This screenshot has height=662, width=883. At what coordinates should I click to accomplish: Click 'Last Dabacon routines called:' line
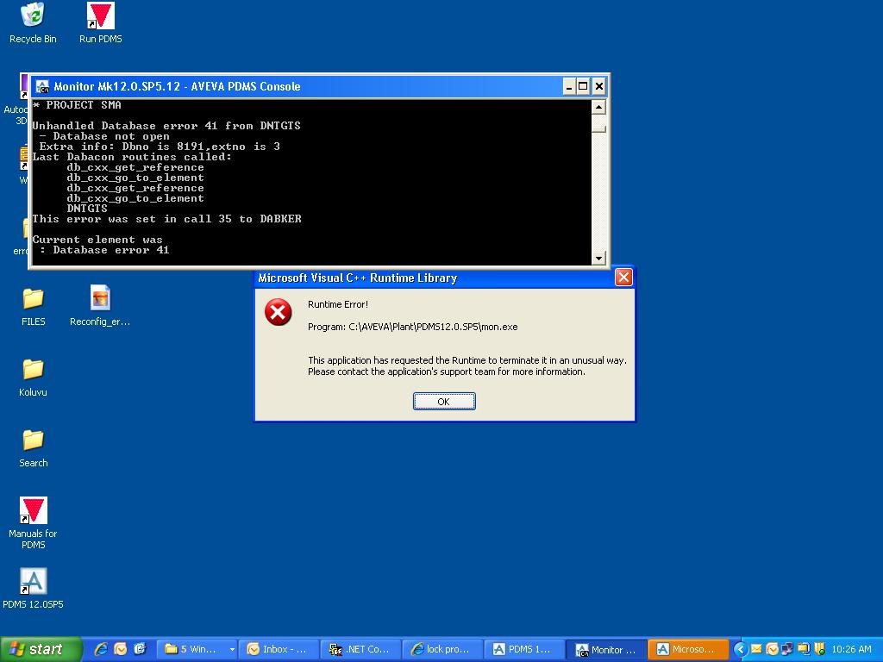(x=132, y=157)
